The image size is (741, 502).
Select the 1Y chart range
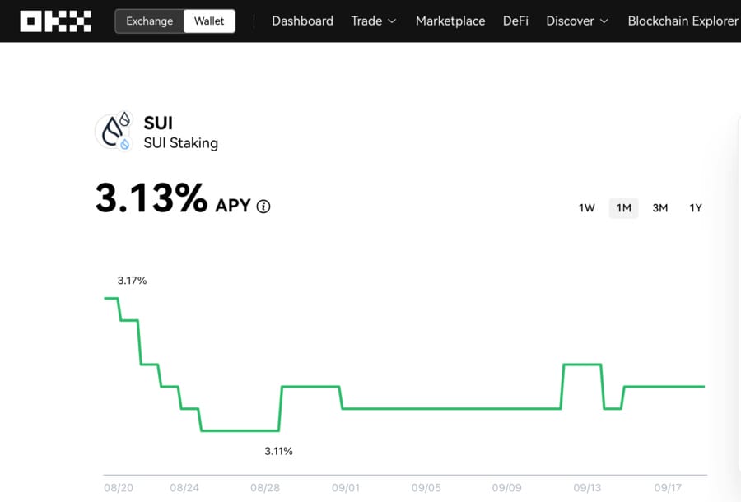[695, 207]
